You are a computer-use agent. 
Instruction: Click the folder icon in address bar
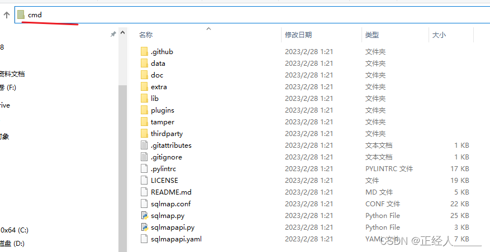21,14
